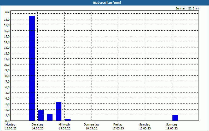Select the "Freitag 17.03.23" axis label
209x131 pixels.
pyautogui.click(x=118, y=127)
